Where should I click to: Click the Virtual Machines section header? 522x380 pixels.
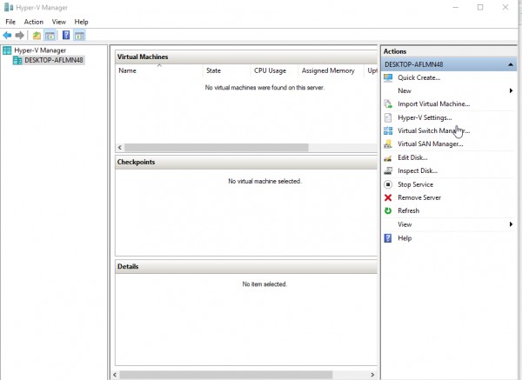pyautogui.click(x=246, y=57)
